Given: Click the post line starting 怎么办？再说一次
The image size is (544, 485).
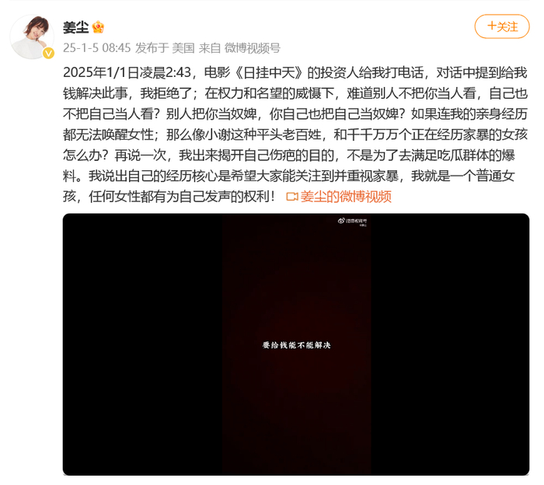Looking at the screenshot, I should [x=288, y=155].
